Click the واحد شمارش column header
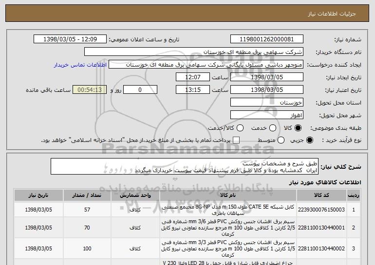 (x=135, y=195)
